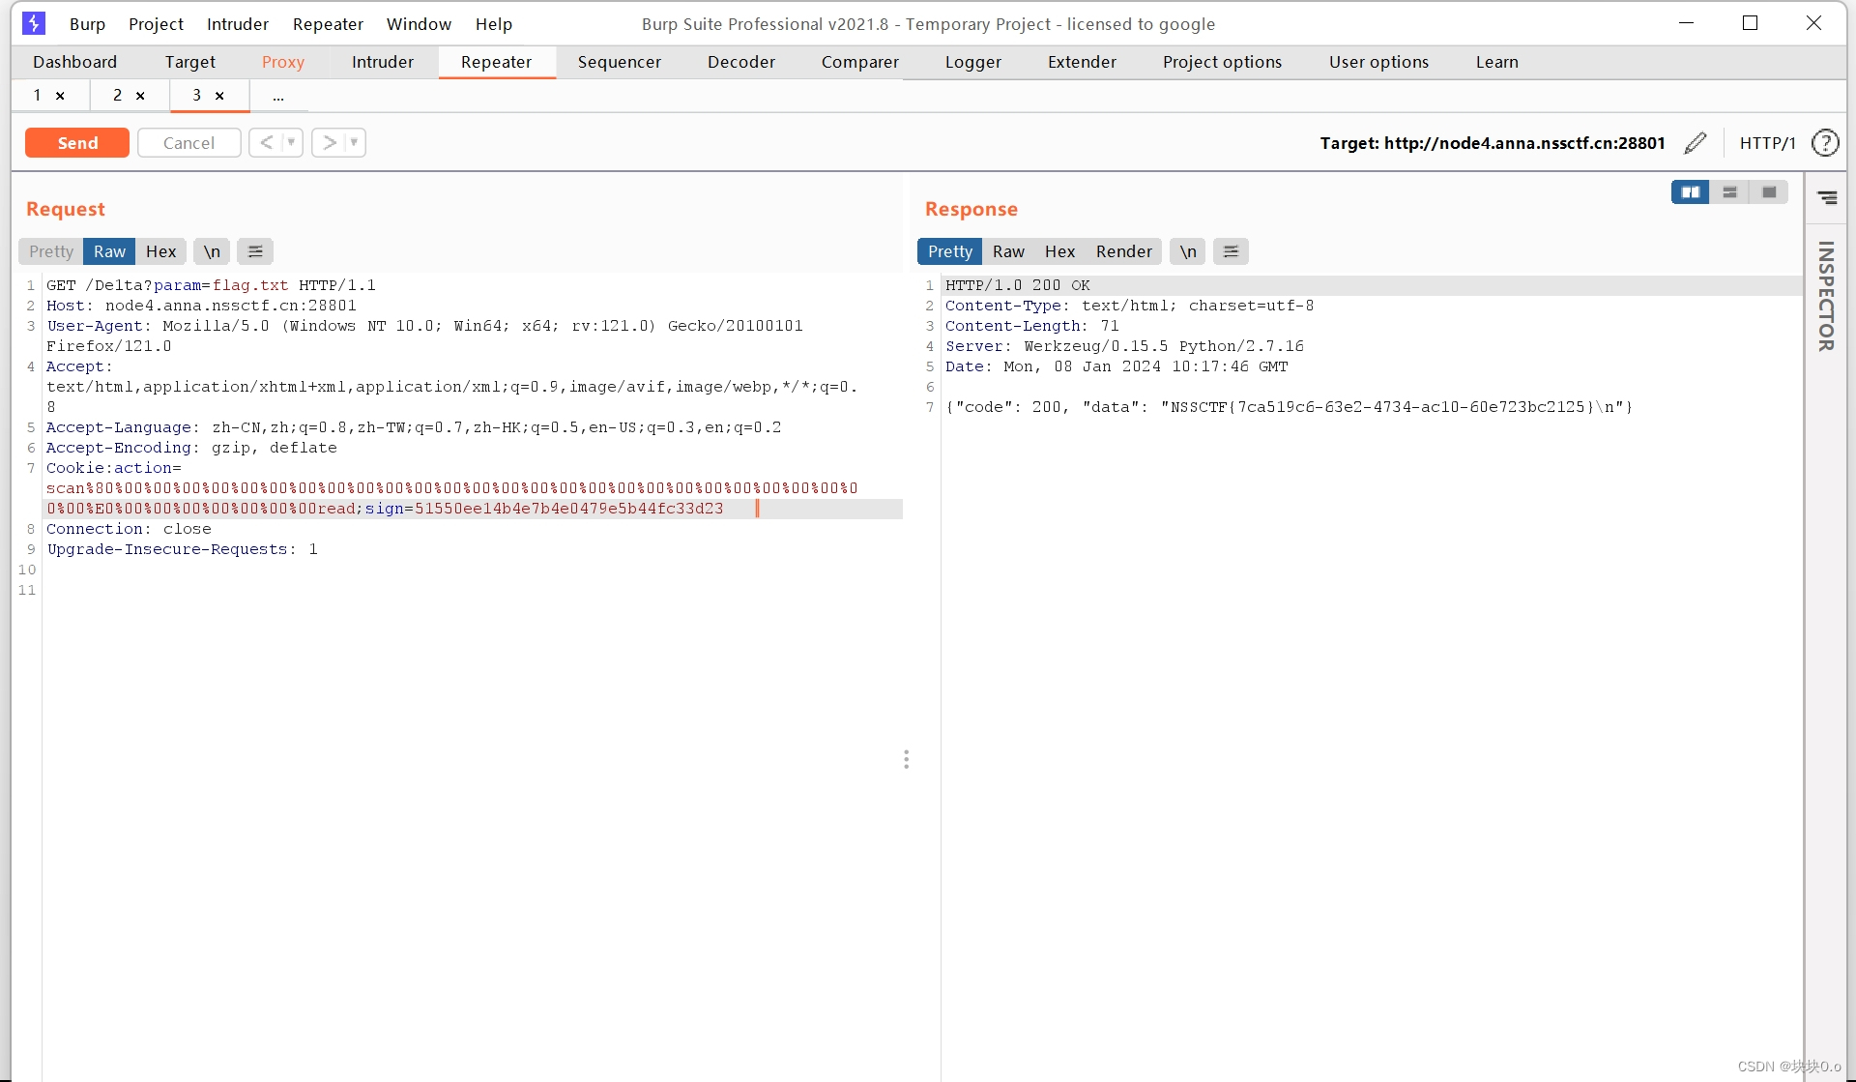Open the back history dropdown arrow
The height and width of the screenshot is (1082, 1856).
[x=292, y=143]
